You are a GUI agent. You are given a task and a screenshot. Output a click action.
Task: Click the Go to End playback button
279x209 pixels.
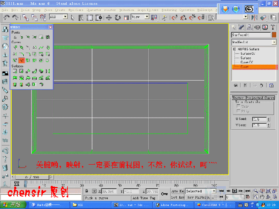pos(248,191)
